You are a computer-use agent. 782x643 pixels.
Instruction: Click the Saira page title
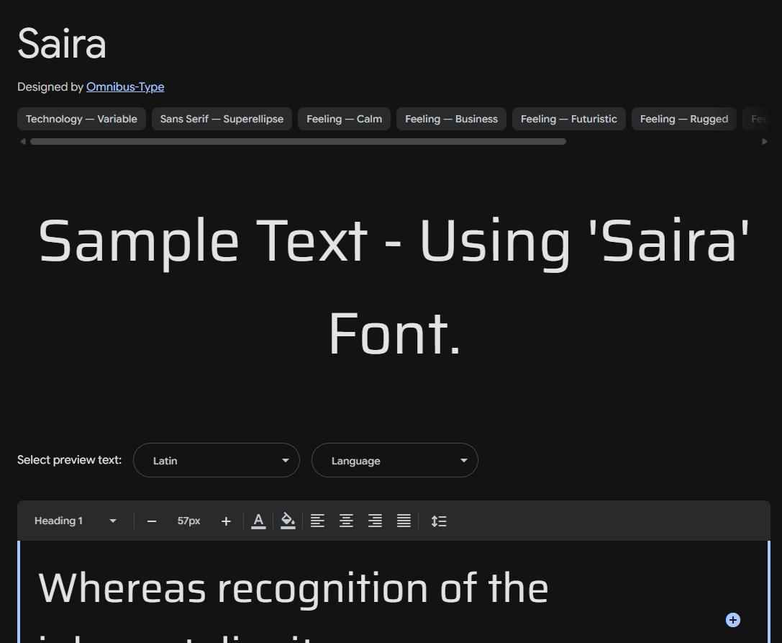(x=62, y=43)
